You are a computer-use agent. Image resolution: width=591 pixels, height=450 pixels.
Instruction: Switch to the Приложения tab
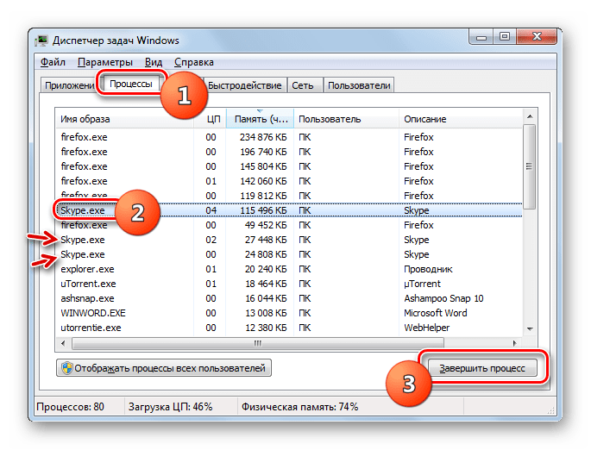(x=69, y=85)
